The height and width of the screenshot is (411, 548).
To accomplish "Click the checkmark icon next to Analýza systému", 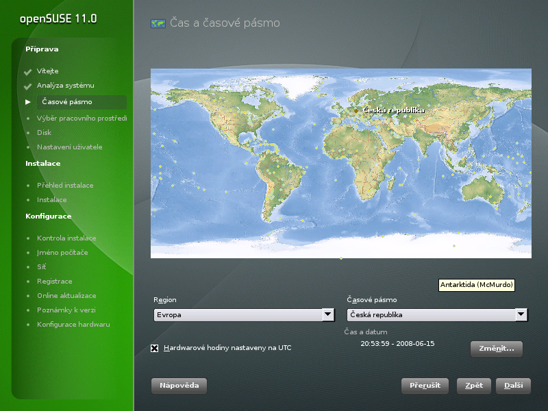I will point(28,86).
